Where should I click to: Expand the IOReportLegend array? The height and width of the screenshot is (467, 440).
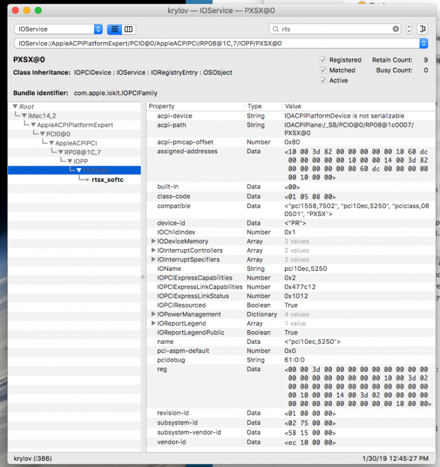coord(153,323)
